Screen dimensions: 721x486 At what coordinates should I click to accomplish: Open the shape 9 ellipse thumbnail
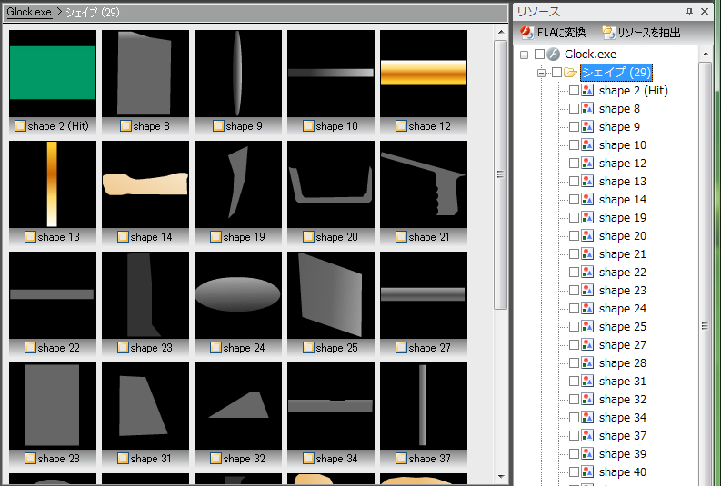pos(238,74)
